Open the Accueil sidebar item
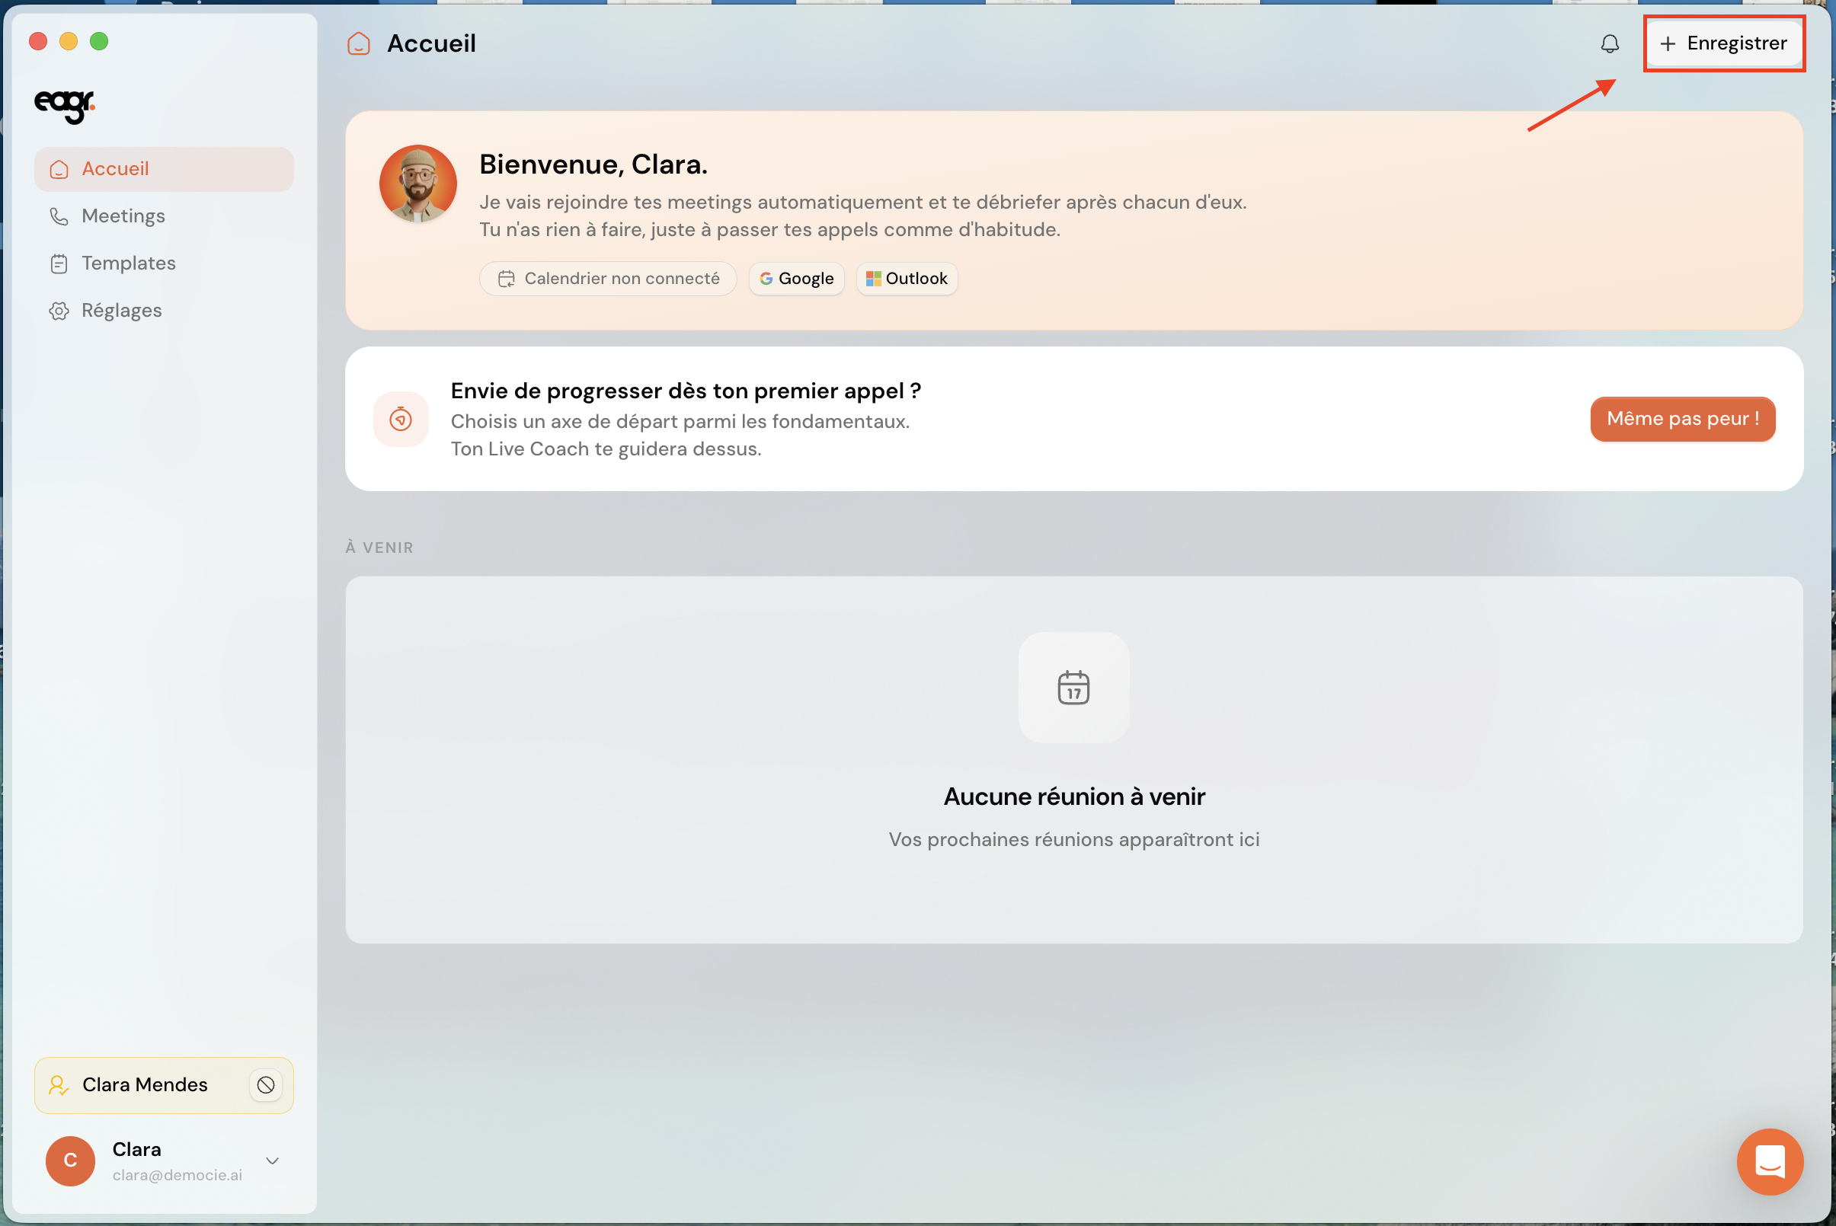Image resolution: width=1836 pixels, height=1226 pixels. point(164,169)
